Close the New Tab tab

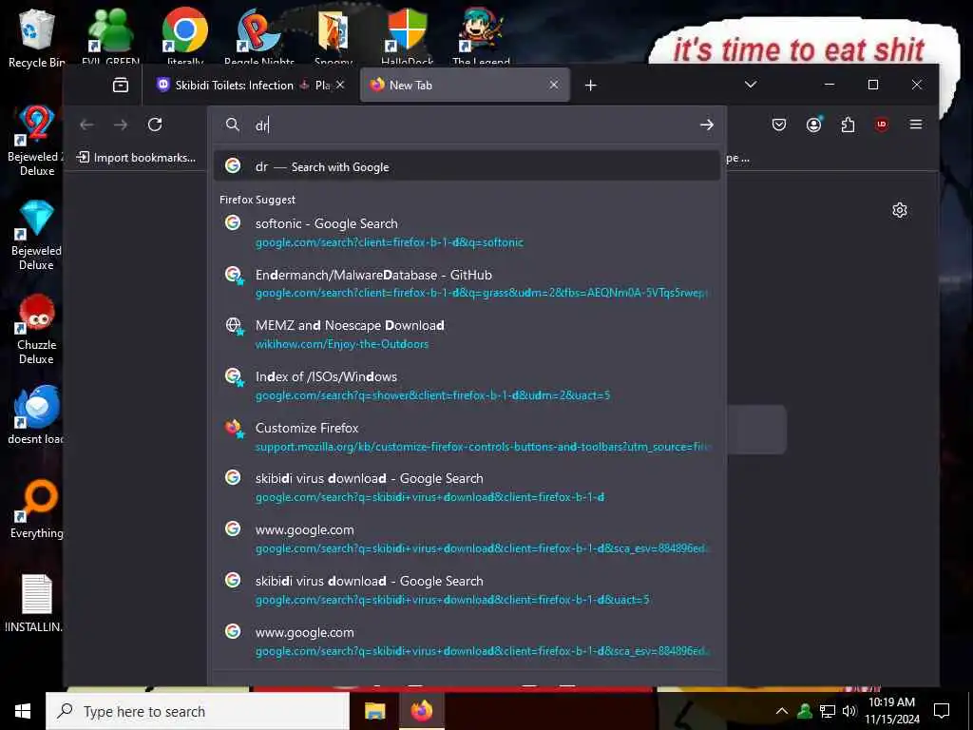pos(554,85)
